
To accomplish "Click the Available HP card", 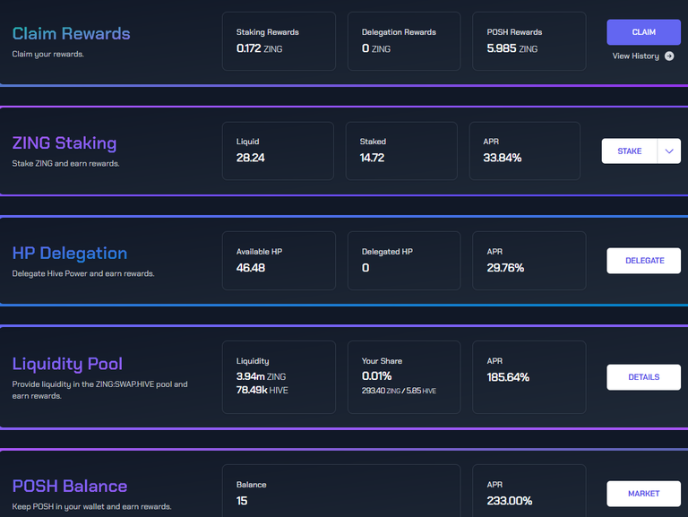I will point(279,261).
